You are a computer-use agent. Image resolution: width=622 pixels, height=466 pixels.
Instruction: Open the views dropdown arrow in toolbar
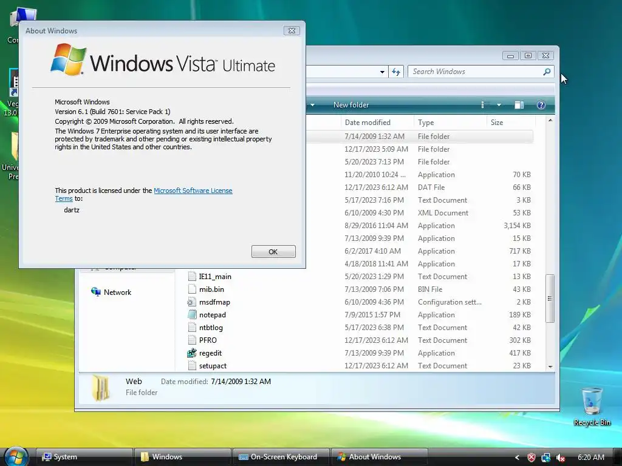(x=499, y=105)
